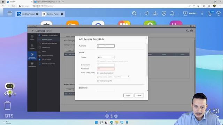The image size is (223, 125).
Task: Reload the browser page
Action: (x=13, y=6)
